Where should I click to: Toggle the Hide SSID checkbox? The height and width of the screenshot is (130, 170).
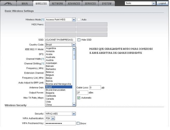click(x=79, y=40)
